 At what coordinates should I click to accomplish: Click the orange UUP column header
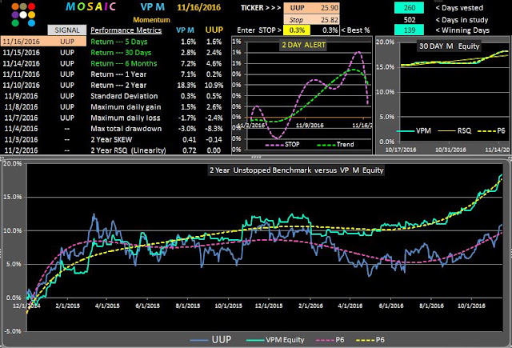214,30
